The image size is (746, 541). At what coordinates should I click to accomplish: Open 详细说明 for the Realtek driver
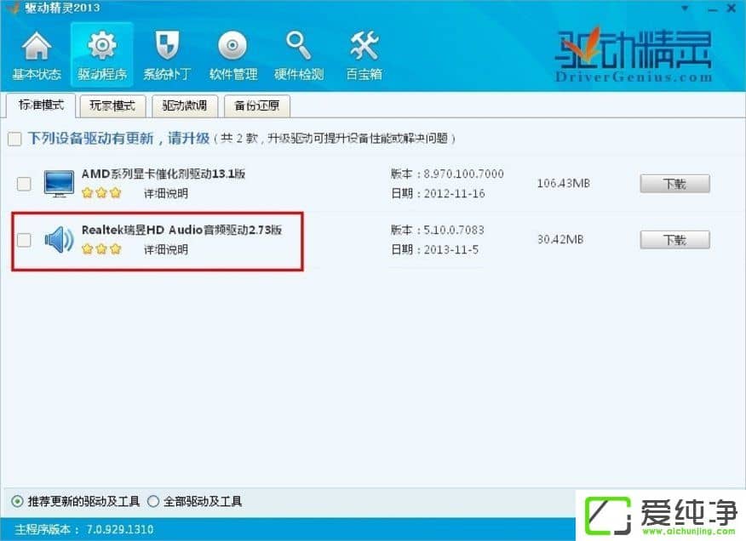click(x=166, y=249)
